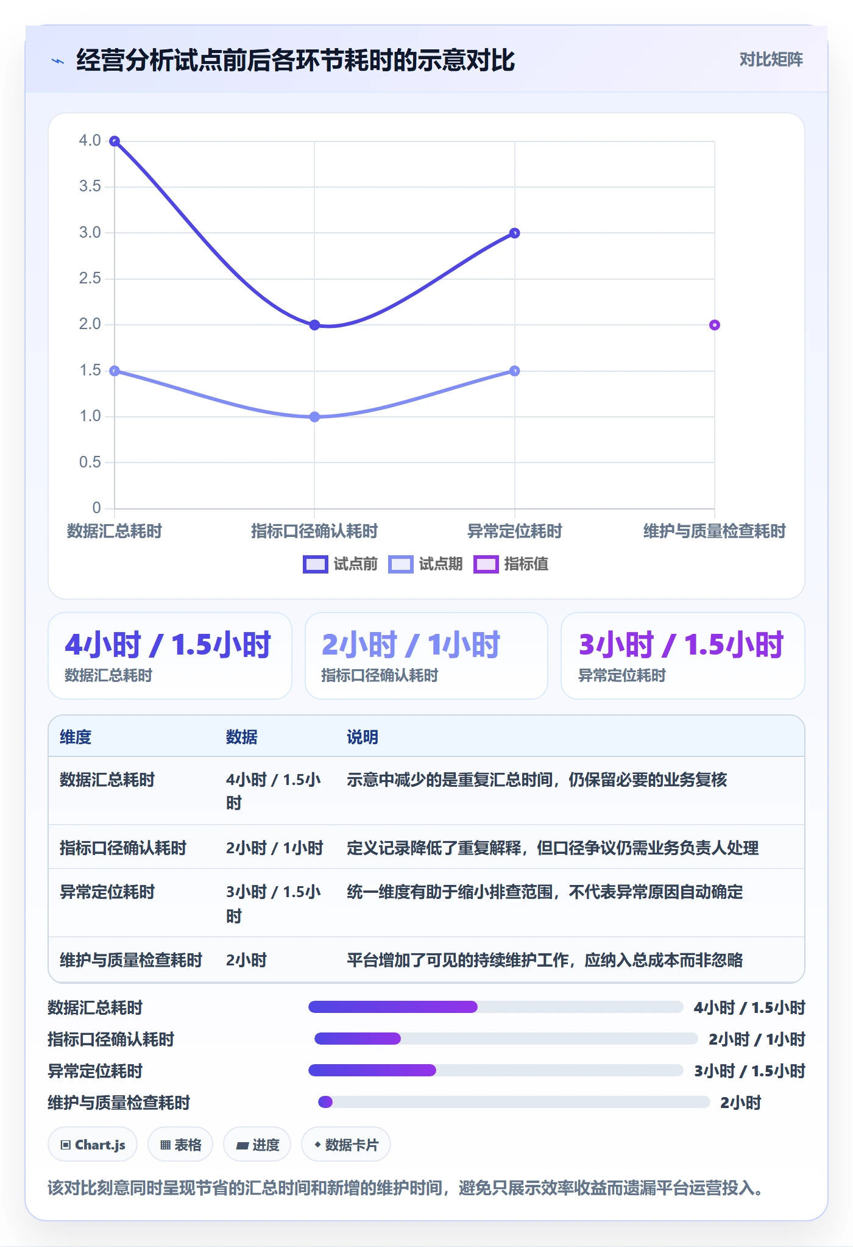Click the 试点期 data point at 1.0

314,417
